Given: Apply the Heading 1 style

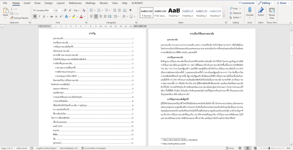Looking at the screenshot, I should (x=174, y=12).
